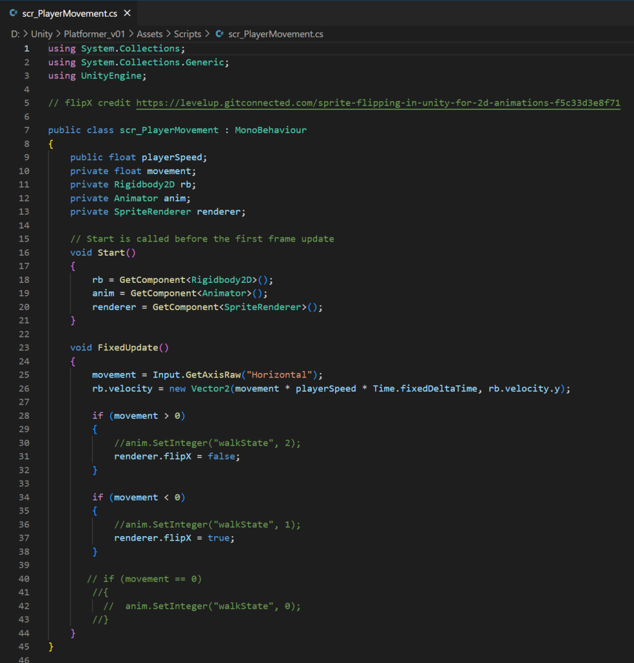Screen dimensions: 634x663
Task: Click the C# file icon in the tab
Action: point(14,13)
